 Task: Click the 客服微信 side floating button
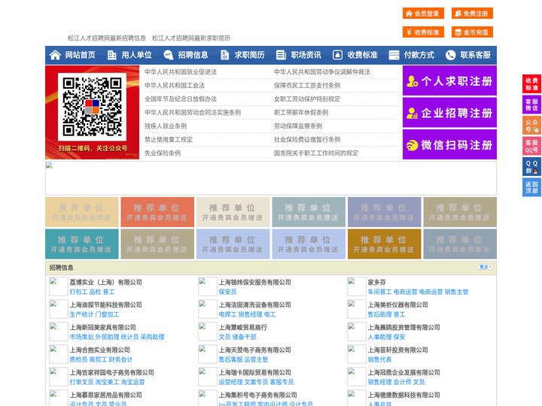pyautogui.click(x=531, y=105)
